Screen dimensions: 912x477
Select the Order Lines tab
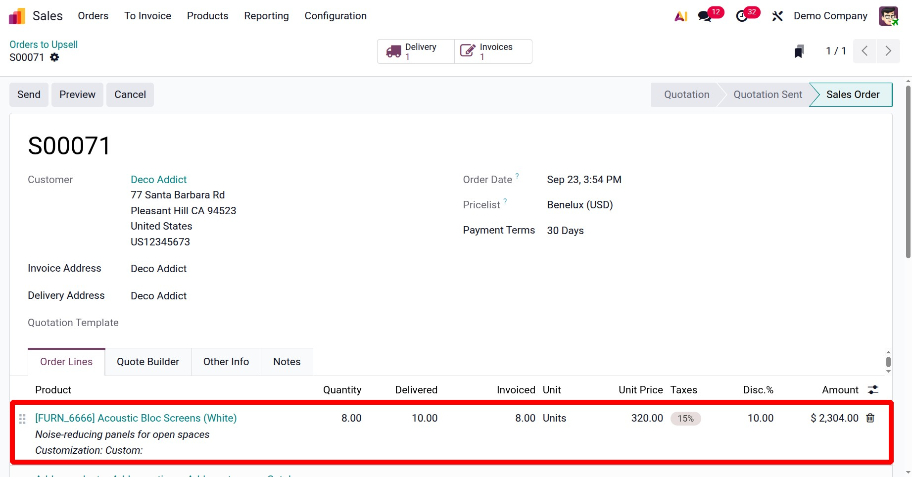(x=66, y=362)
